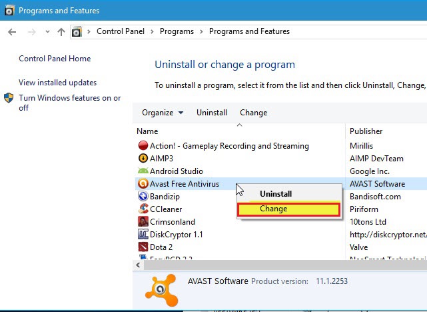Viewport: 427px width, 312px height.
Task: Click the horizontal scrollbar track
Action: 285,265
